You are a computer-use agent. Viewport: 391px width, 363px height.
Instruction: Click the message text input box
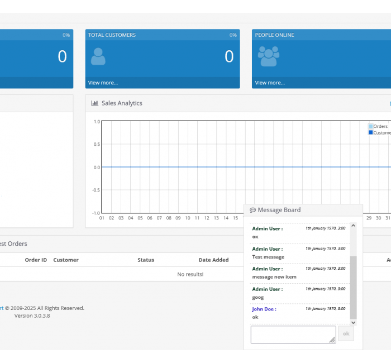click(x=293, y=335)
